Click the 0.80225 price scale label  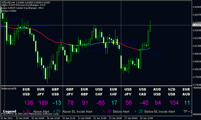coord(197,69)
